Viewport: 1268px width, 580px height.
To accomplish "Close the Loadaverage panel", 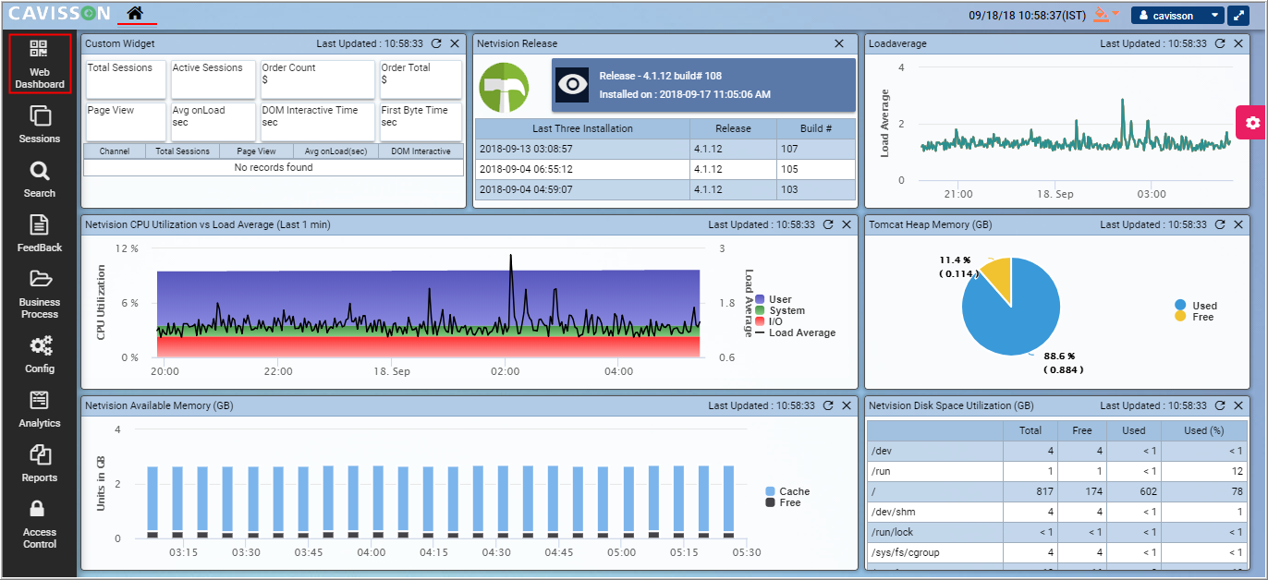I will 1238,43.
